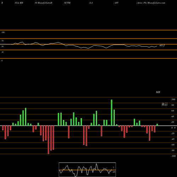Click the -60 label on MR axis
This screenshot has width=177, height=177.
click(x=173, y=145)
